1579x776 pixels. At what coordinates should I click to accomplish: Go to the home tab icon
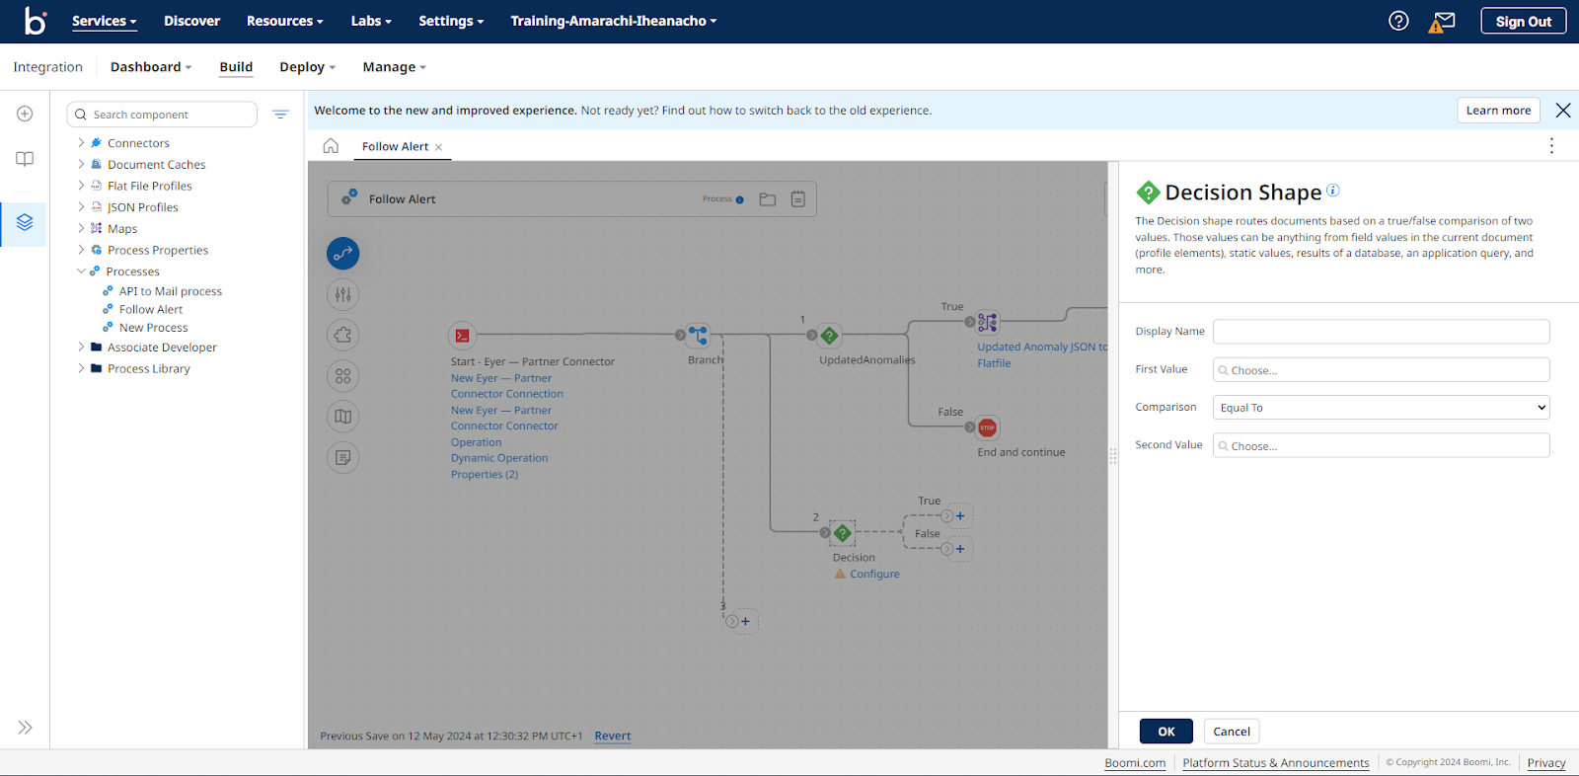pyautogui.click(x=331, y=146)
